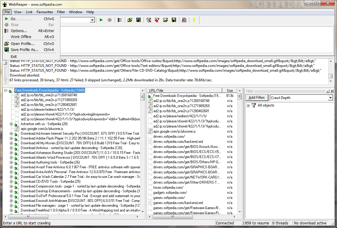Click the save filter floppy toolbar icon
The width and height of the screenshot is (337, 228).
click(x=174, y=20)
